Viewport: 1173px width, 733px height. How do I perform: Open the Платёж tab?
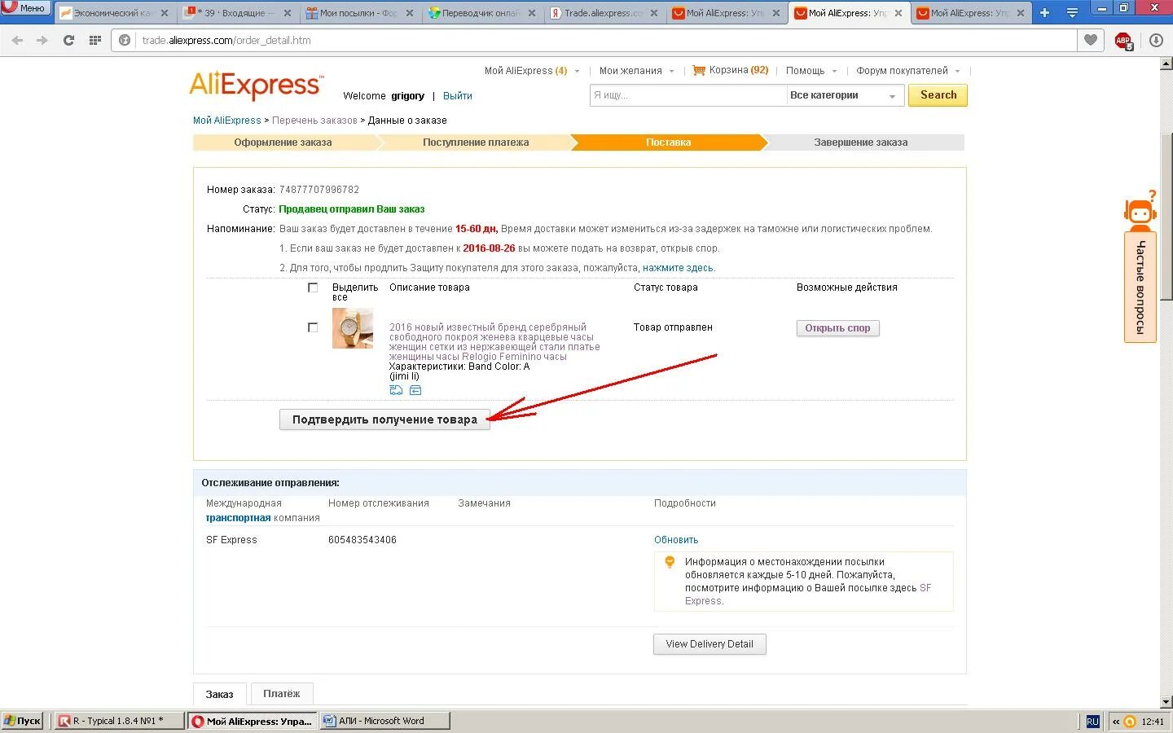tap(282, 694)
